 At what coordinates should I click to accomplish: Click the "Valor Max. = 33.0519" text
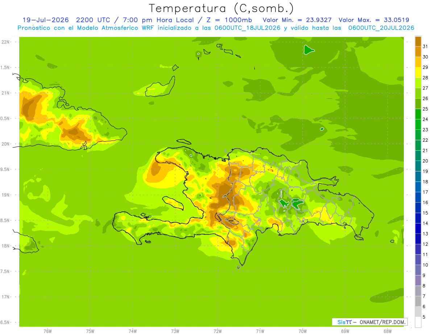[x=374, y=20]
